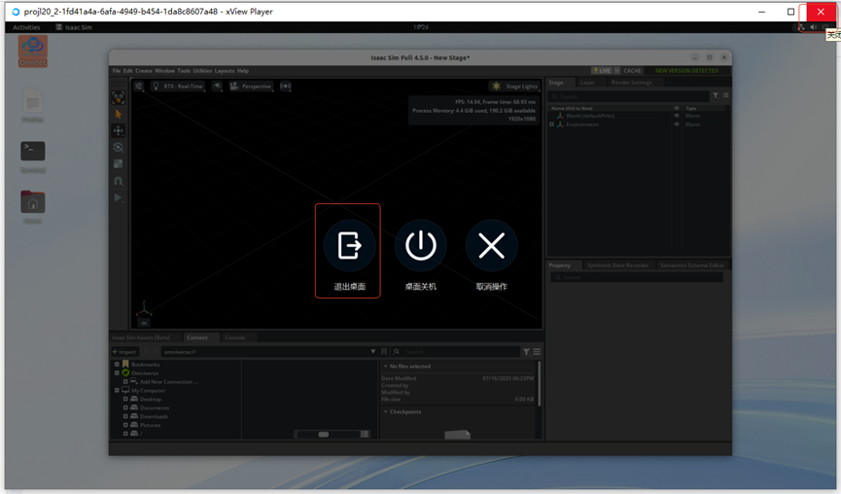
Task: Expand the Desktop folder node
Action: pos(125,399)
